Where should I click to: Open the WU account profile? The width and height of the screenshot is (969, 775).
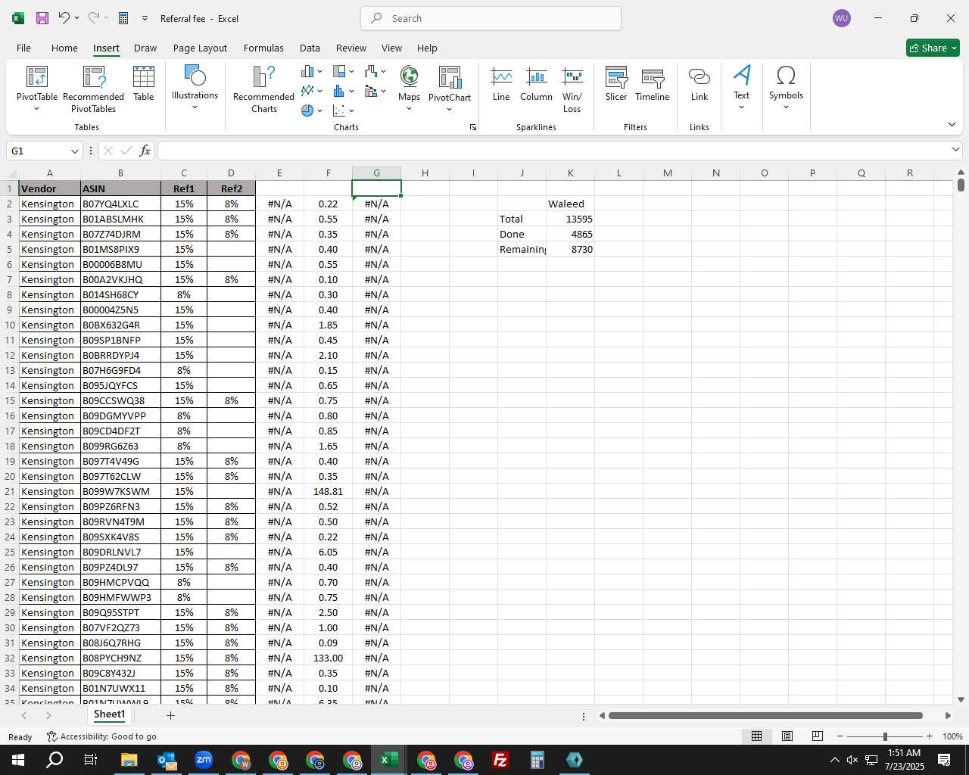tap(841, 18)
